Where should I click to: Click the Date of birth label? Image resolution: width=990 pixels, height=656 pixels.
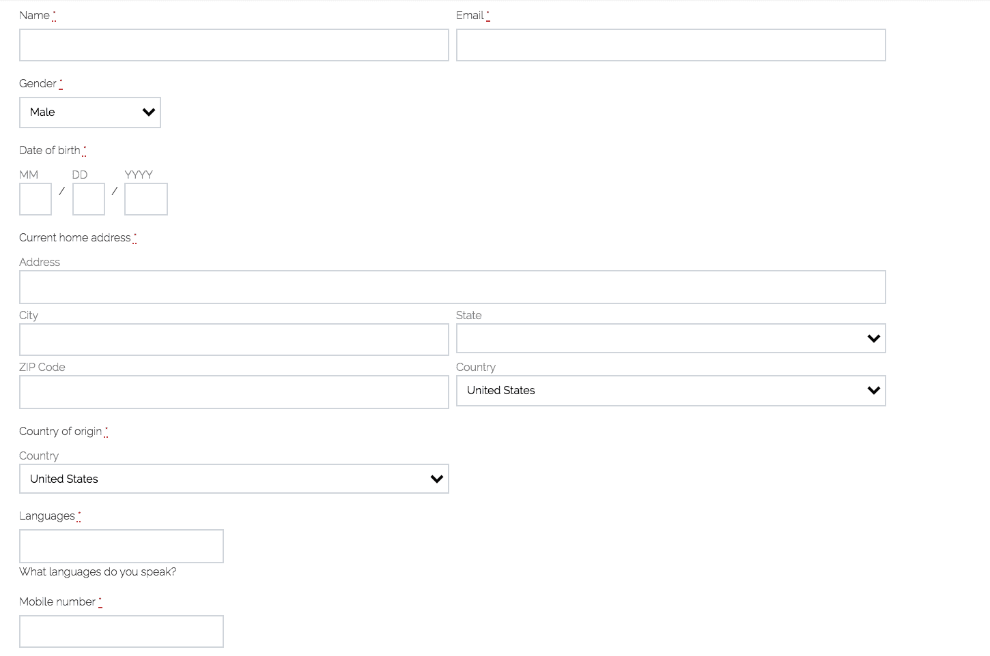tap(50, 150)
